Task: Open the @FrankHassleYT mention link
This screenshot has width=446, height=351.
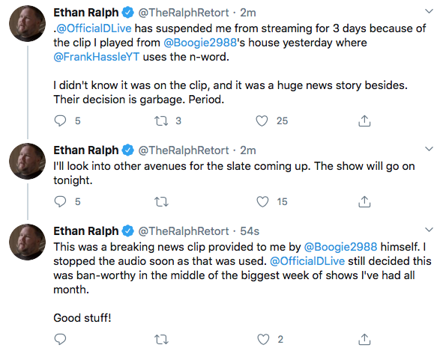Action: [97, 57]
